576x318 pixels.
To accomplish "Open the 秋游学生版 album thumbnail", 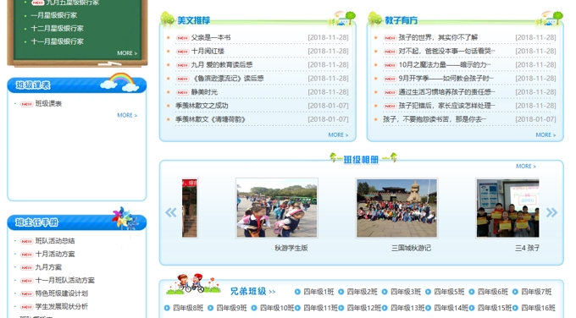I will 277,208.
